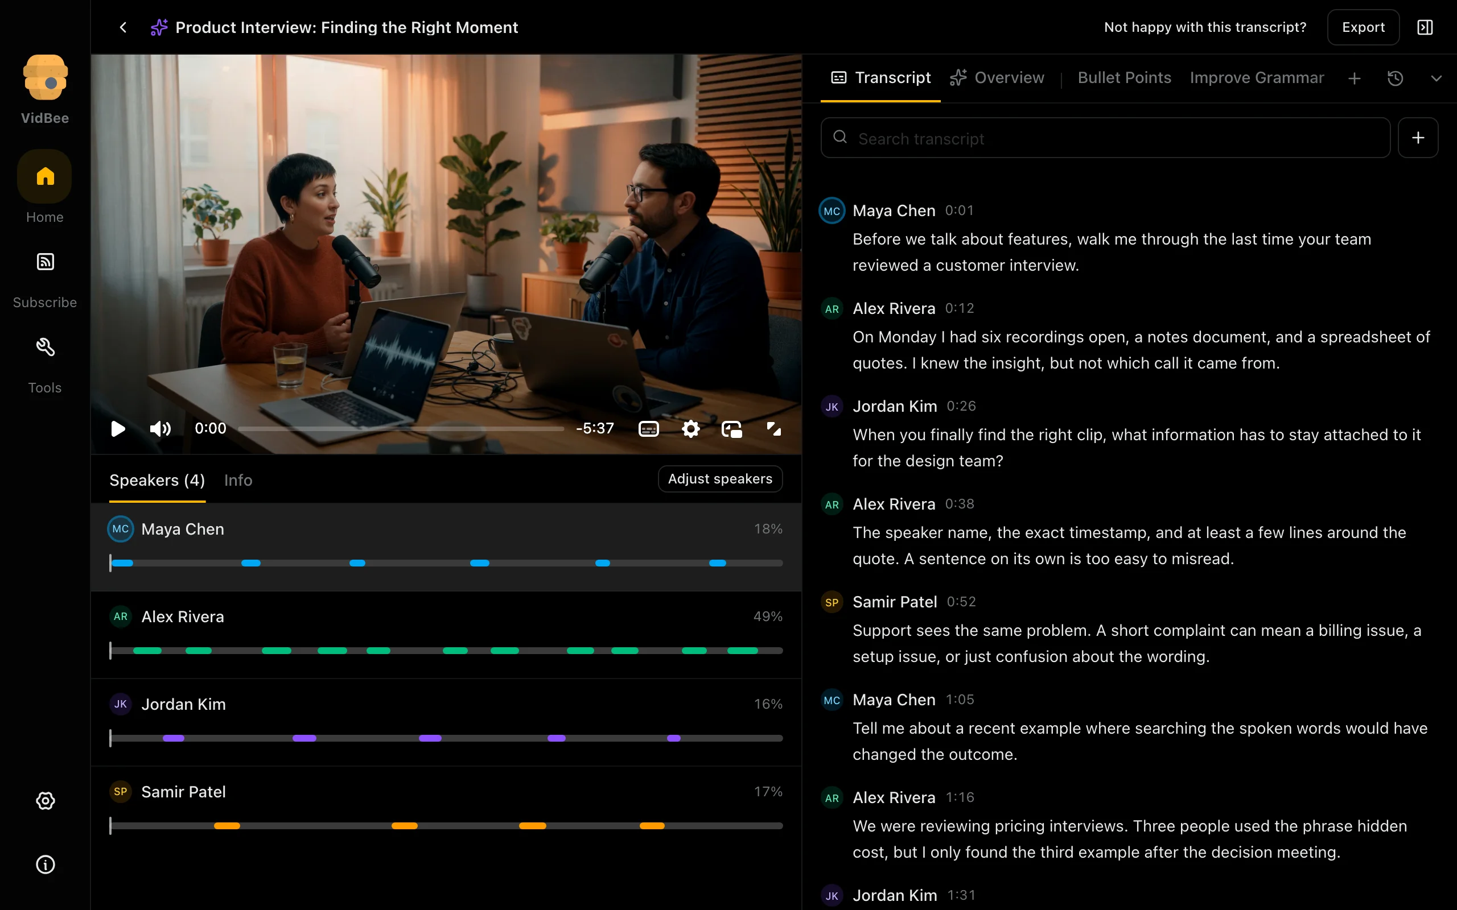Click the VidBee beehive logo
1457x910 pixels.
click(45, 77)
